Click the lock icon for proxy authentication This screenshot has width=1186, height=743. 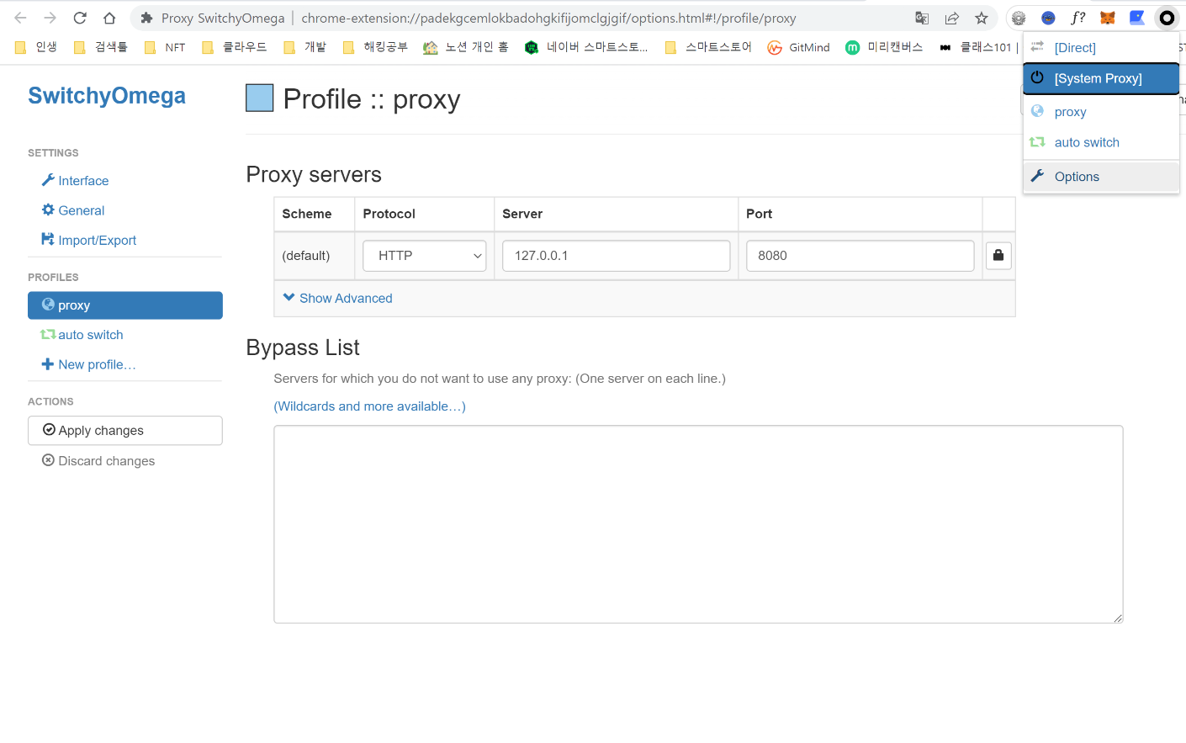pos(998,255)
